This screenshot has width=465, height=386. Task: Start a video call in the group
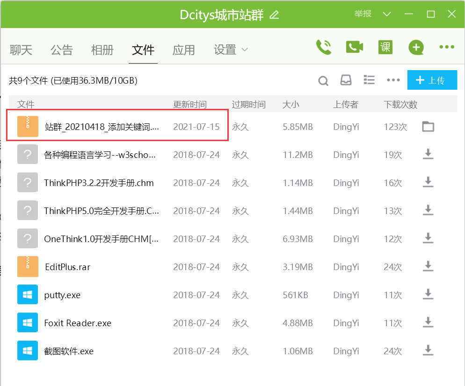pos(355,47)
